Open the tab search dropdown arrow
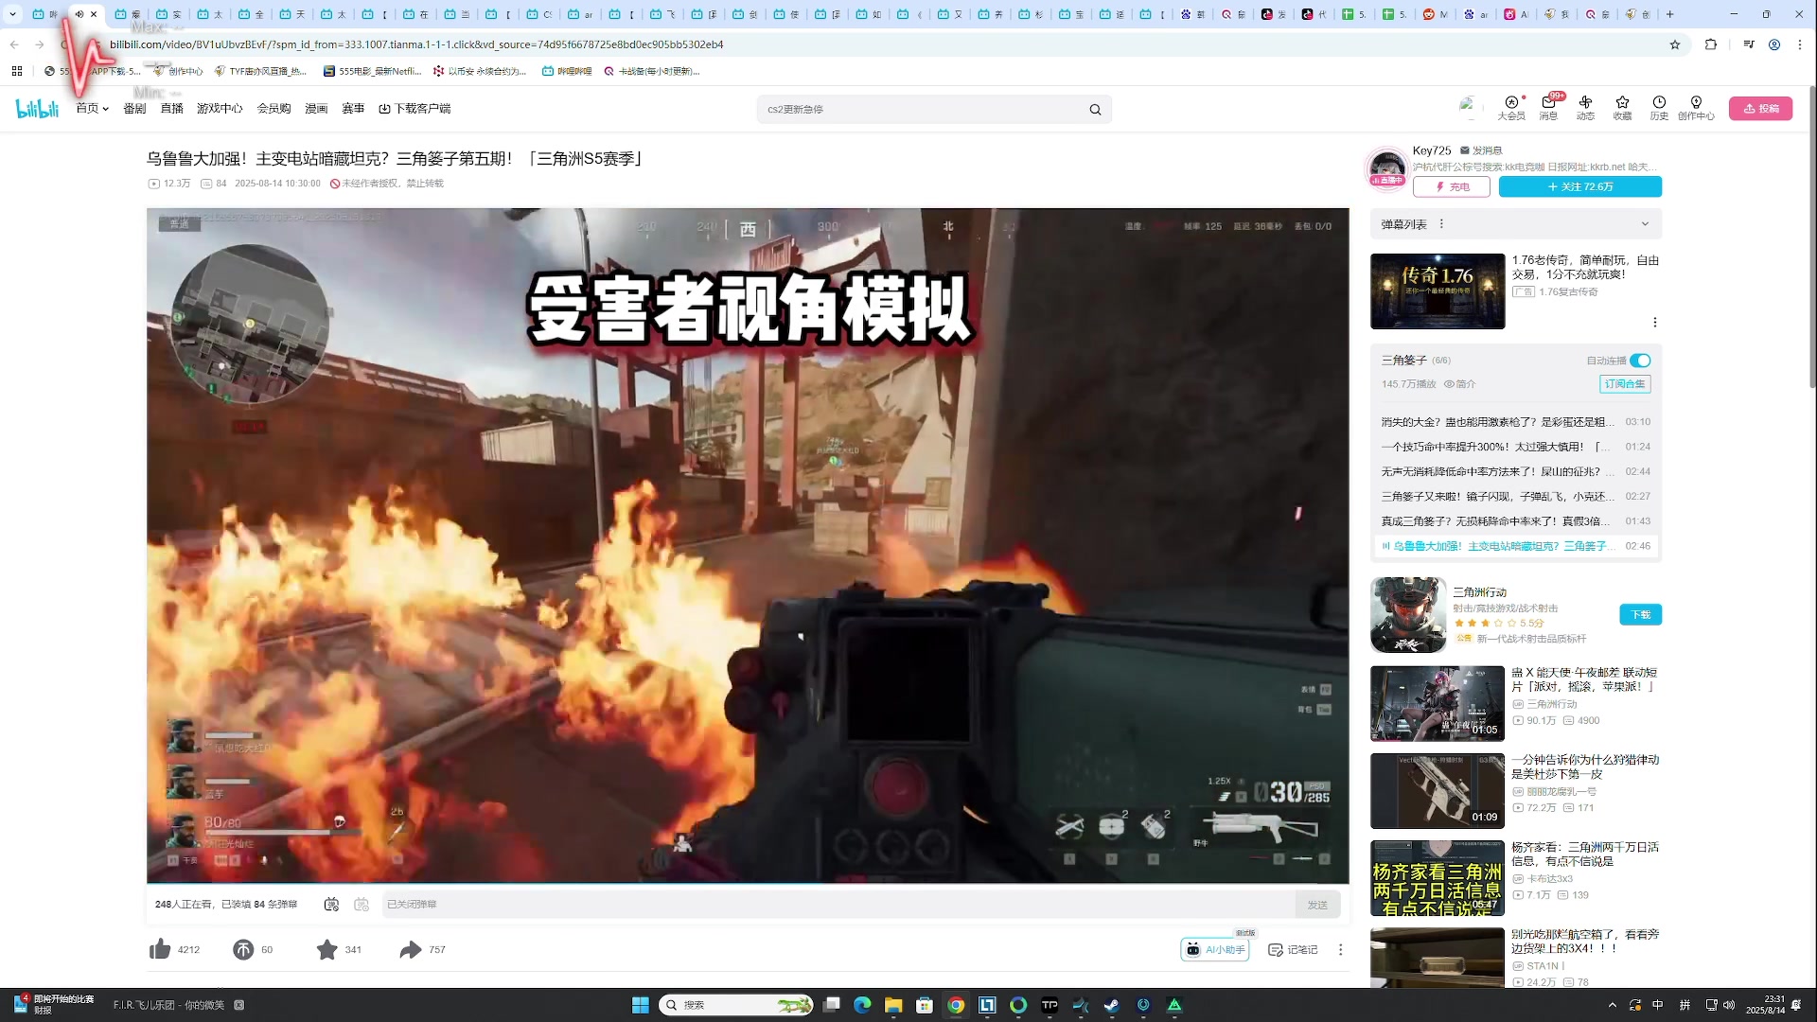The image size is (1817, 1022). pyautogui.click(x=13, y=14)
